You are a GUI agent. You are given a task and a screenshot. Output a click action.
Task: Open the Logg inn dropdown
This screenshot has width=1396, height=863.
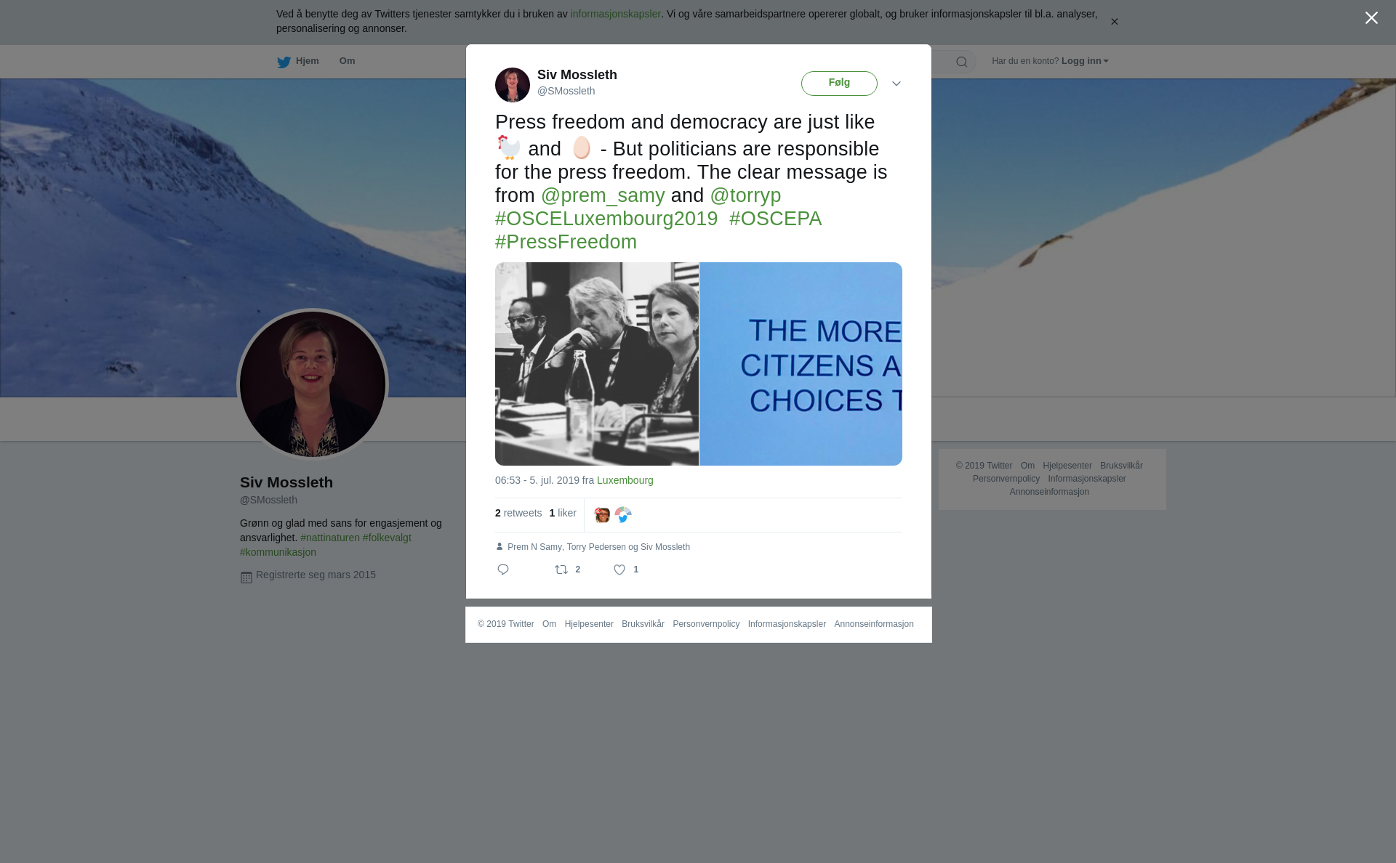pos(1085,61)
